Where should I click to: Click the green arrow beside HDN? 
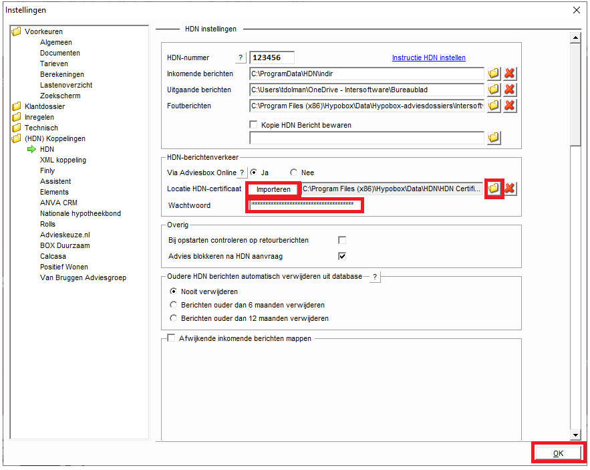pyautogui.click(x=31, y=150)
